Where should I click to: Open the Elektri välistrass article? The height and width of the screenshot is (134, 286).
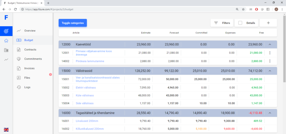(x=86, y=88)
